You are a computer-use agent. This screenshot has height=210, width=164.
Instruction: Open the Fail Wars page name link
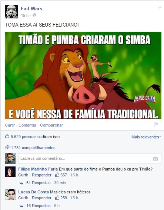[31, 9]
